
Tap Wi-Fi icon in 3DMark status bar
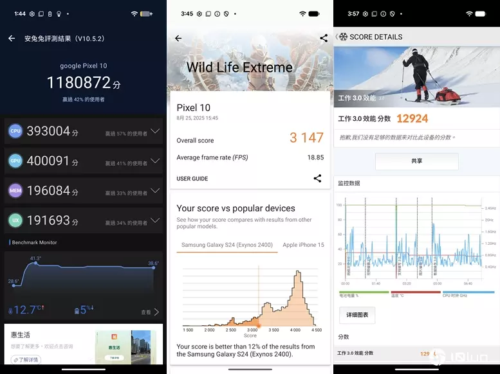pyautogui.click(x=302, y=13)
